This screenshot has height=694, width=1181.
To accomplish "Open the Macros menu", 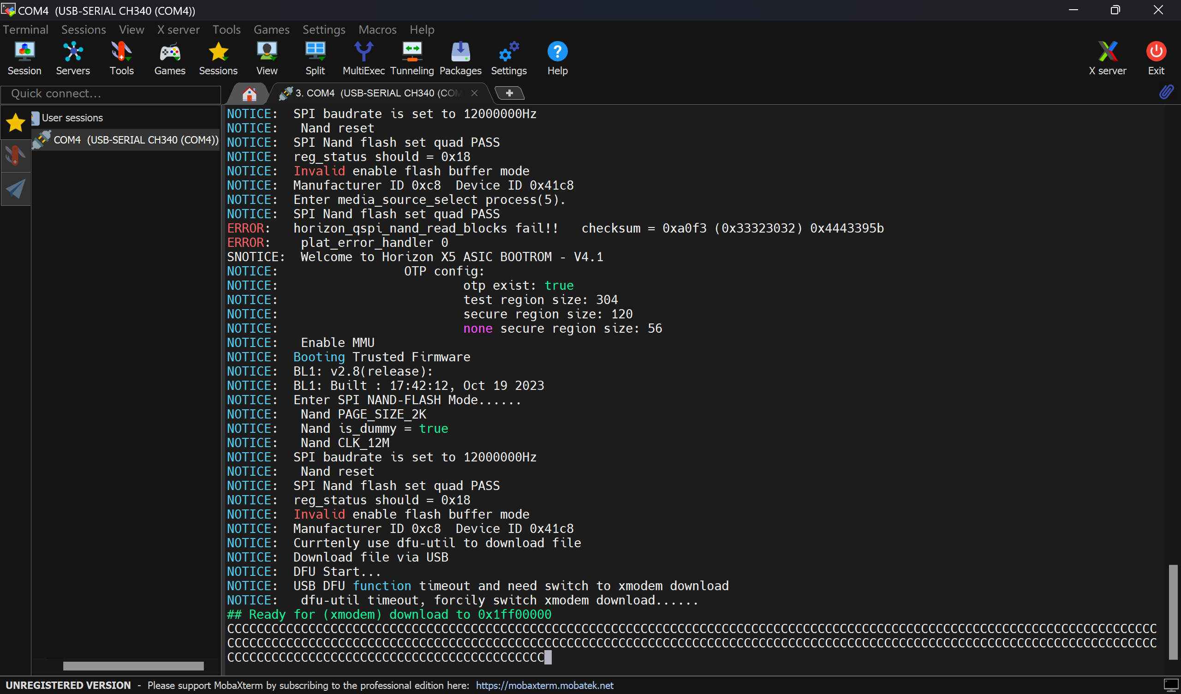I will (x=377, y=30).
